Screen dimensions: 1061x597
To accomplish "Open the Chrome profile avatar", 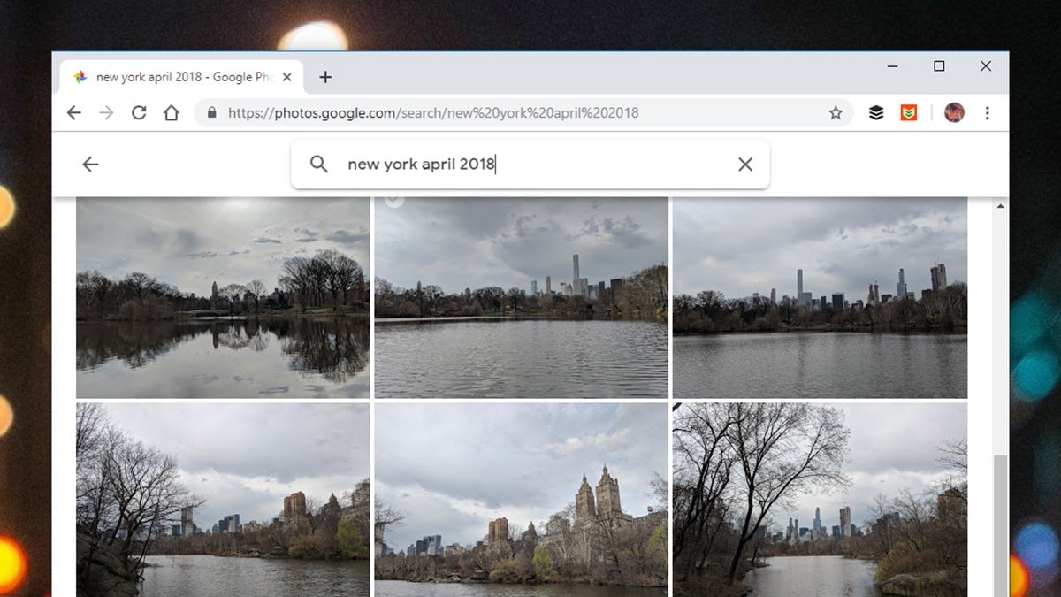I will [954, 112].
